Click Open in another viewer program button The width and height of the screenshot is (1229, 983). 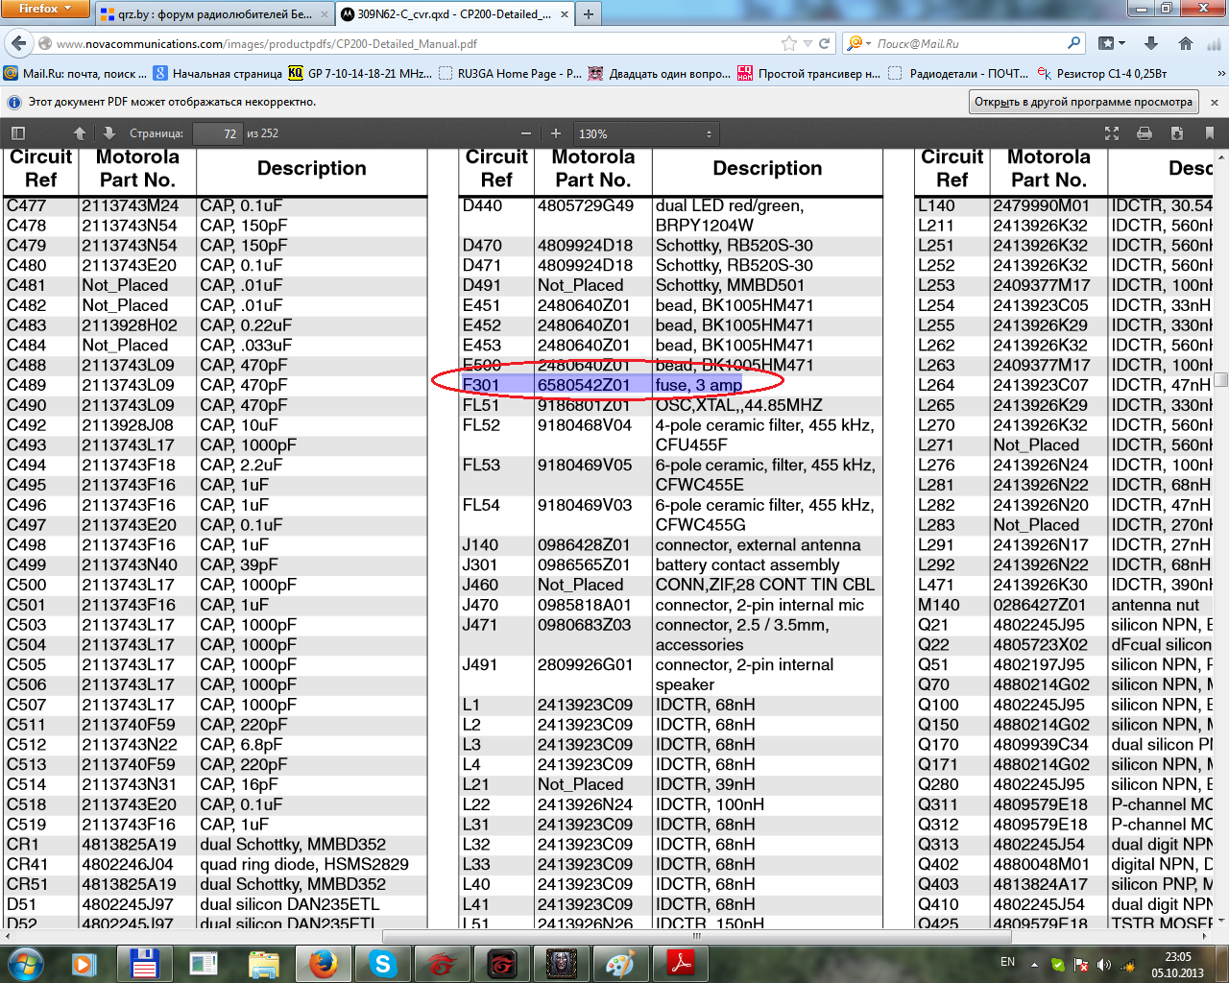click(x=1082, y=102)
